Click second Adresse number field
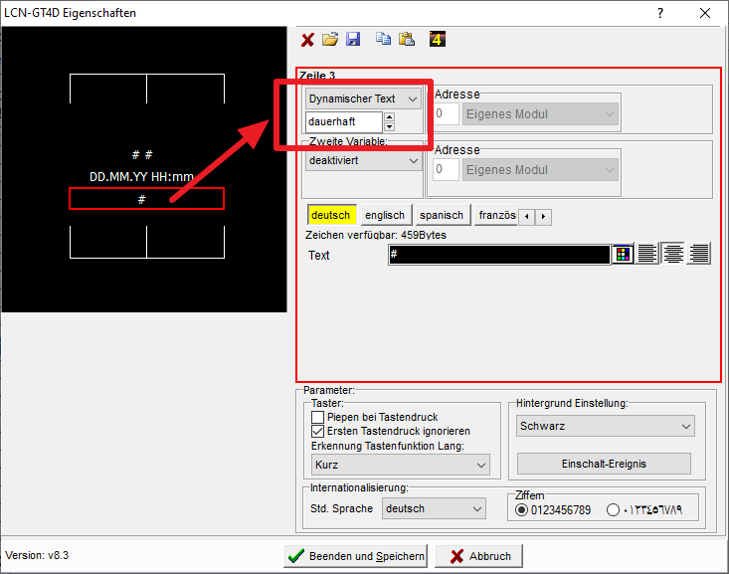Viewport: 729px width, 574px height. (x=446, y=170)
